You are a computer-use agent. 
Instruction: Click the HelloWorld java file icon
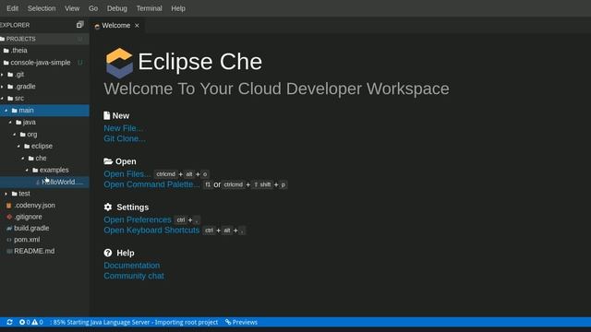38,183
